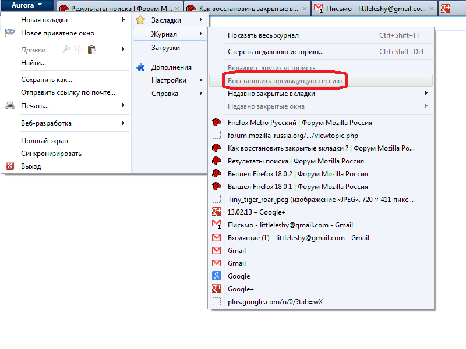The height and width of the screenshot is (349, 466).
Task: Open the first plain Gmail history entry
Action: [236, 251]
